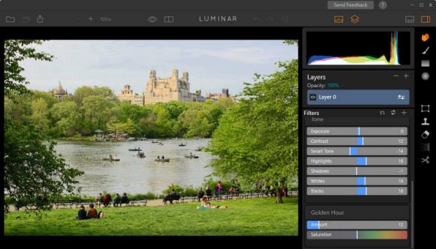This screenshot has width=436, height=249.
Task: Select the Radial mask tool
Action: 425,76
